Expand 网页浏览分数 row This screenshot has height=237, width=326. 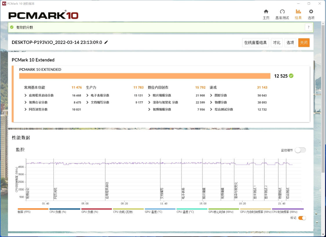pyautogui.click(x=26, y=109)
